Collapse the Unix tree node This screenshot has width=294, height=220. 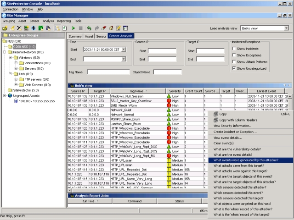click(10, 74)
